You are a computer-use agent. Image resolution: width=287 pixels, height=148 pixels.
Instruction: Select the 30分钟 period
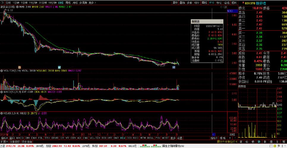(43, 3)
